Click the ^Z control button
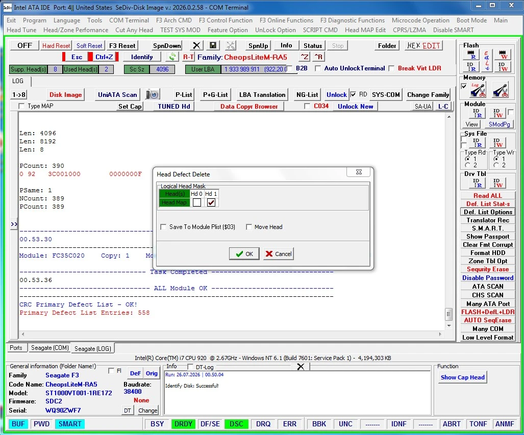 click(x=304, y=57)
